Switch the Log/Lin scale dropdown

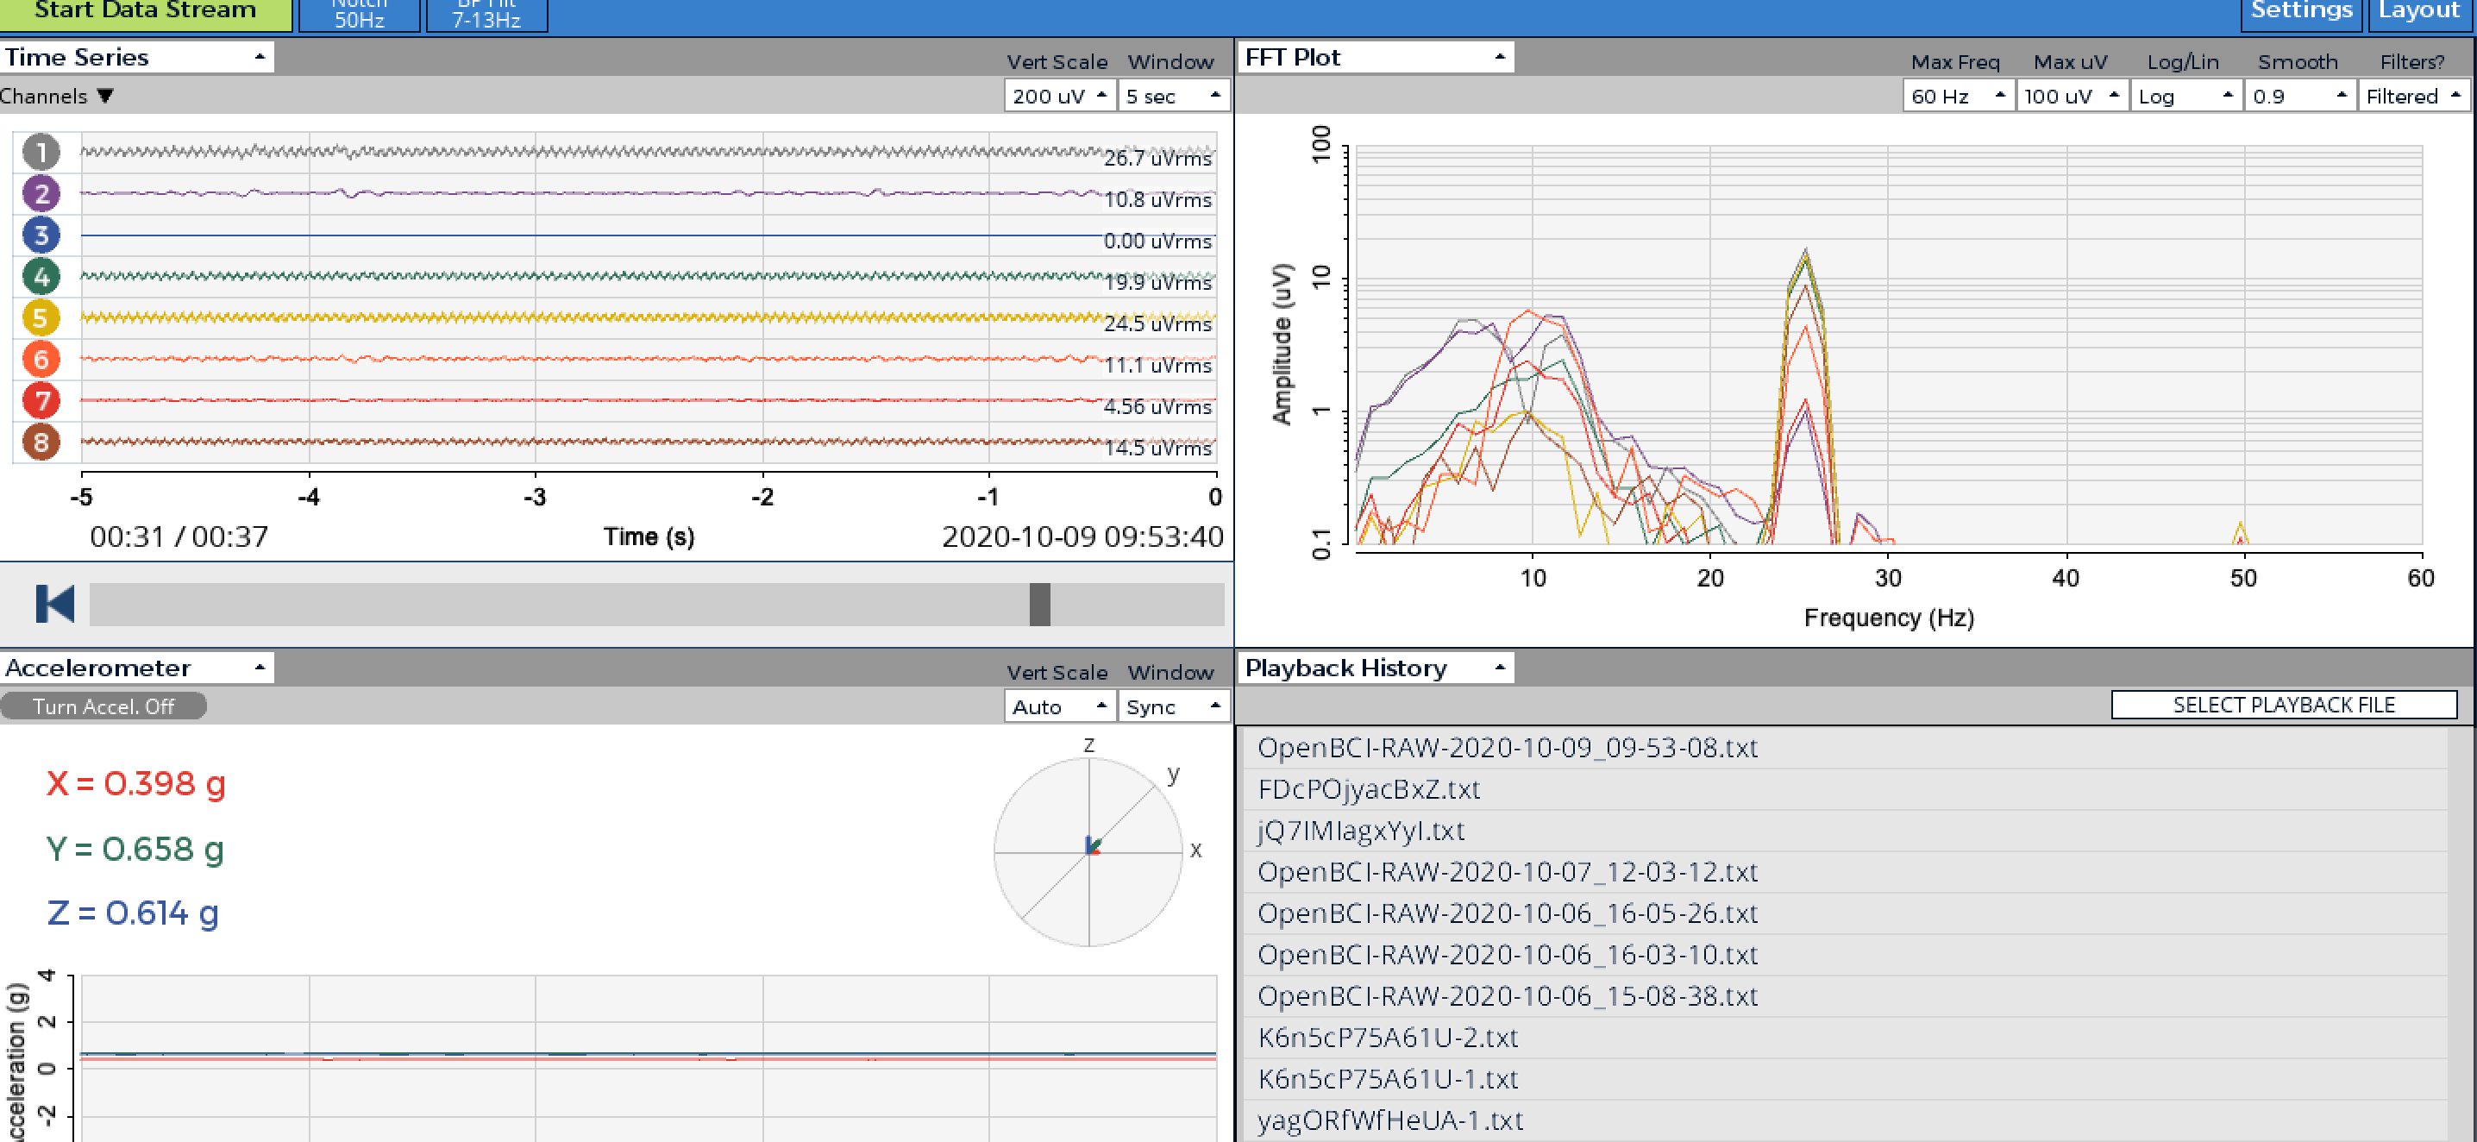point(2185,96)
